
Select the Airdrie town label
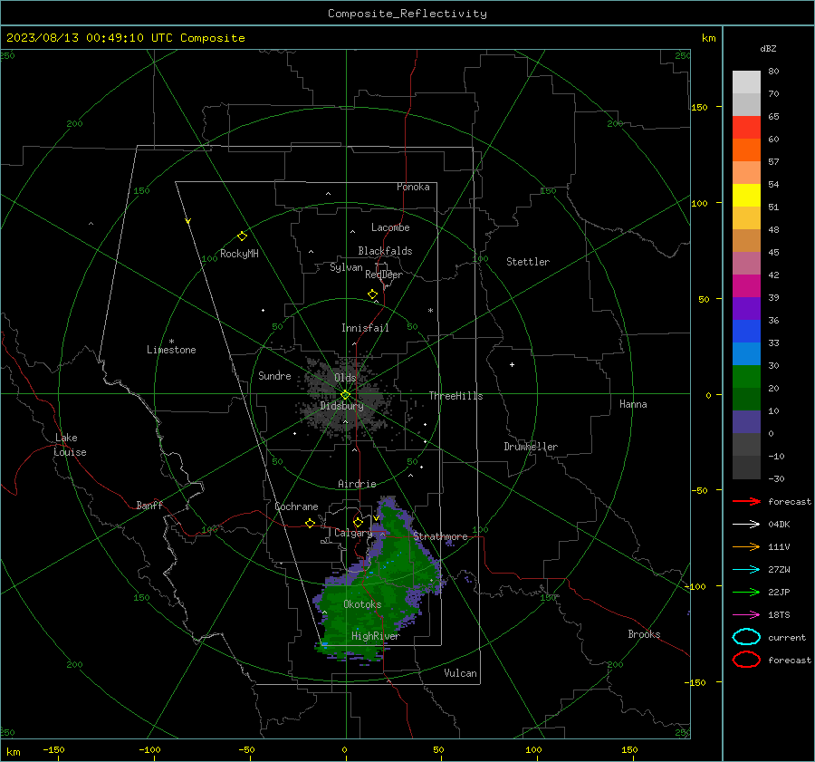357,484
